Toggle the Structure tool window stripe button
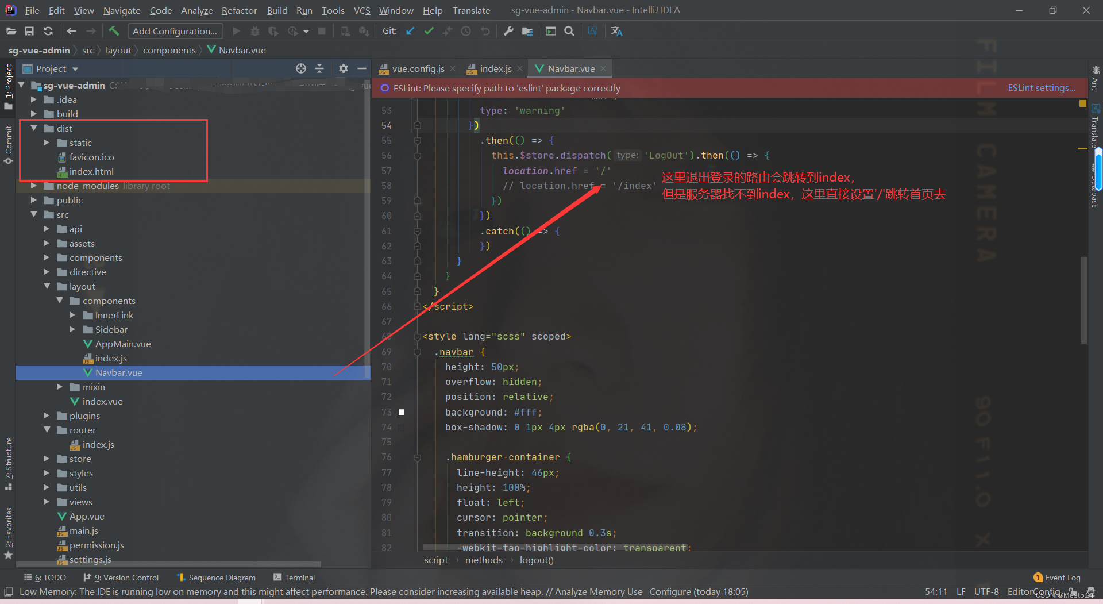Screen dimensions: 1103x604 pyautogui.click(x=9, y=463)
